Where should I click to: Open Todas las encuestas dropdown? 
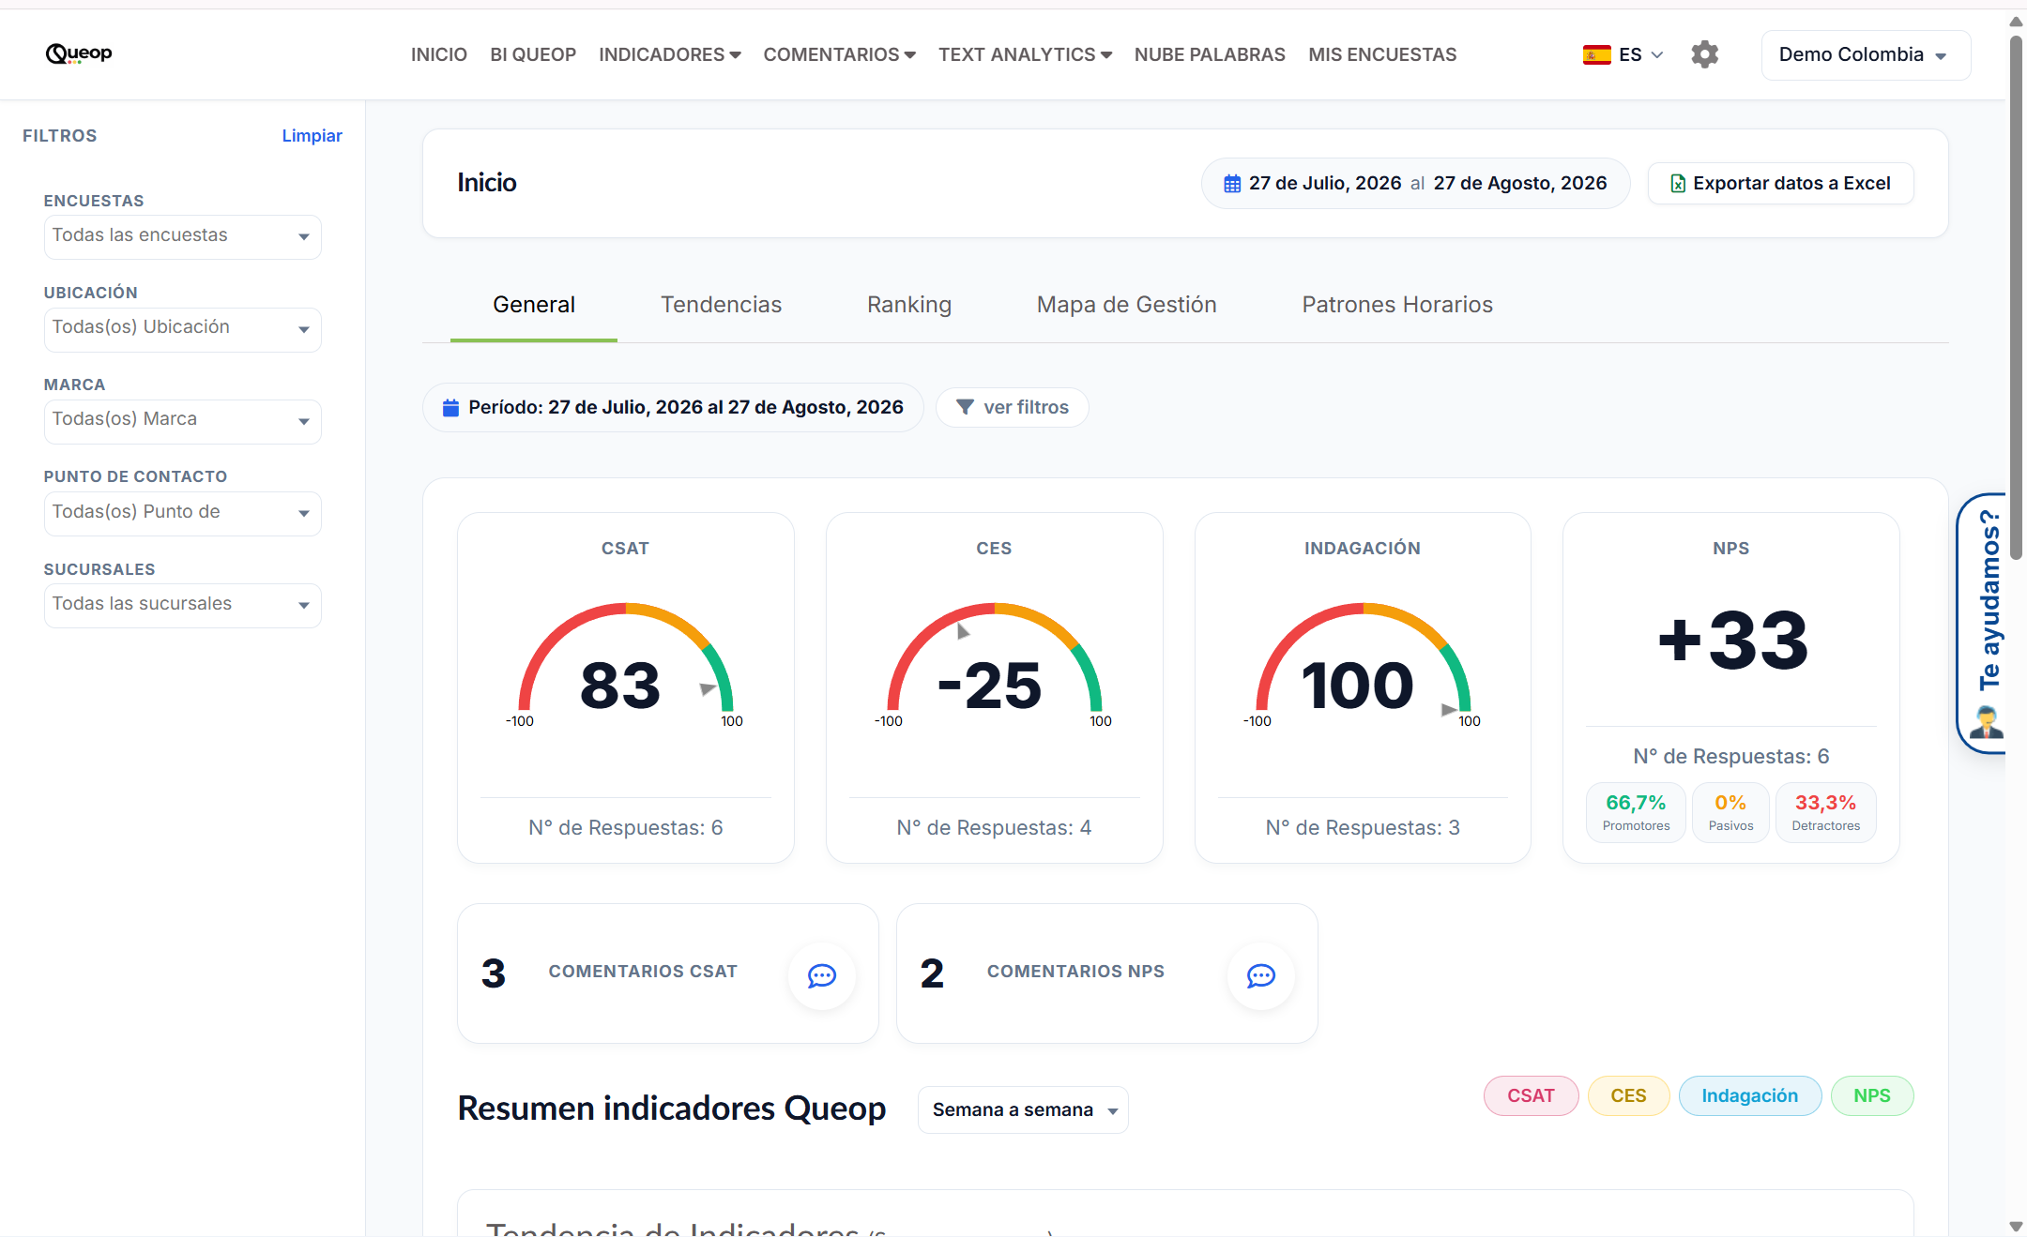182,236
